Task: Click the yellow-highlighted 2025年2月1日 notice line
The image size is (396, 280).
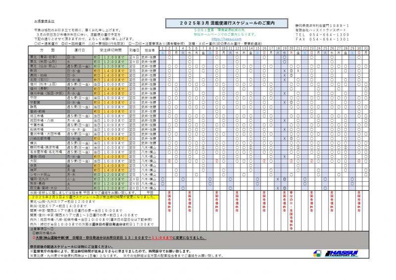Action: [94, 197]
